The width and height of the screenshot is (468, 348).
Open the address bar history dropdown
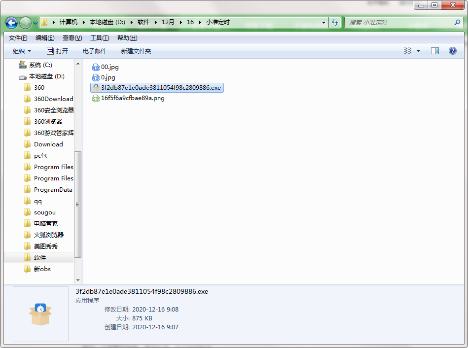(324, 23)
